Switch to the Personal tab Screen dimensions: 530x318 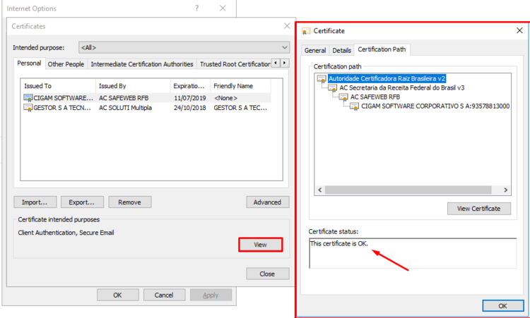click(x=29, y=63)
